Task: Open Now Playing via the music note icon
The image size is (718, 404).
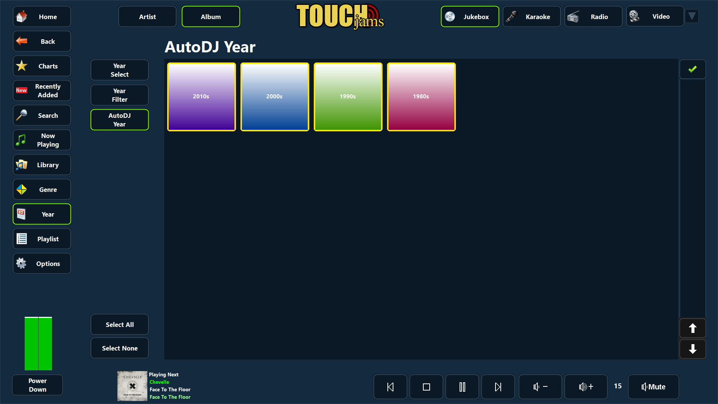Action: point(21,140)
